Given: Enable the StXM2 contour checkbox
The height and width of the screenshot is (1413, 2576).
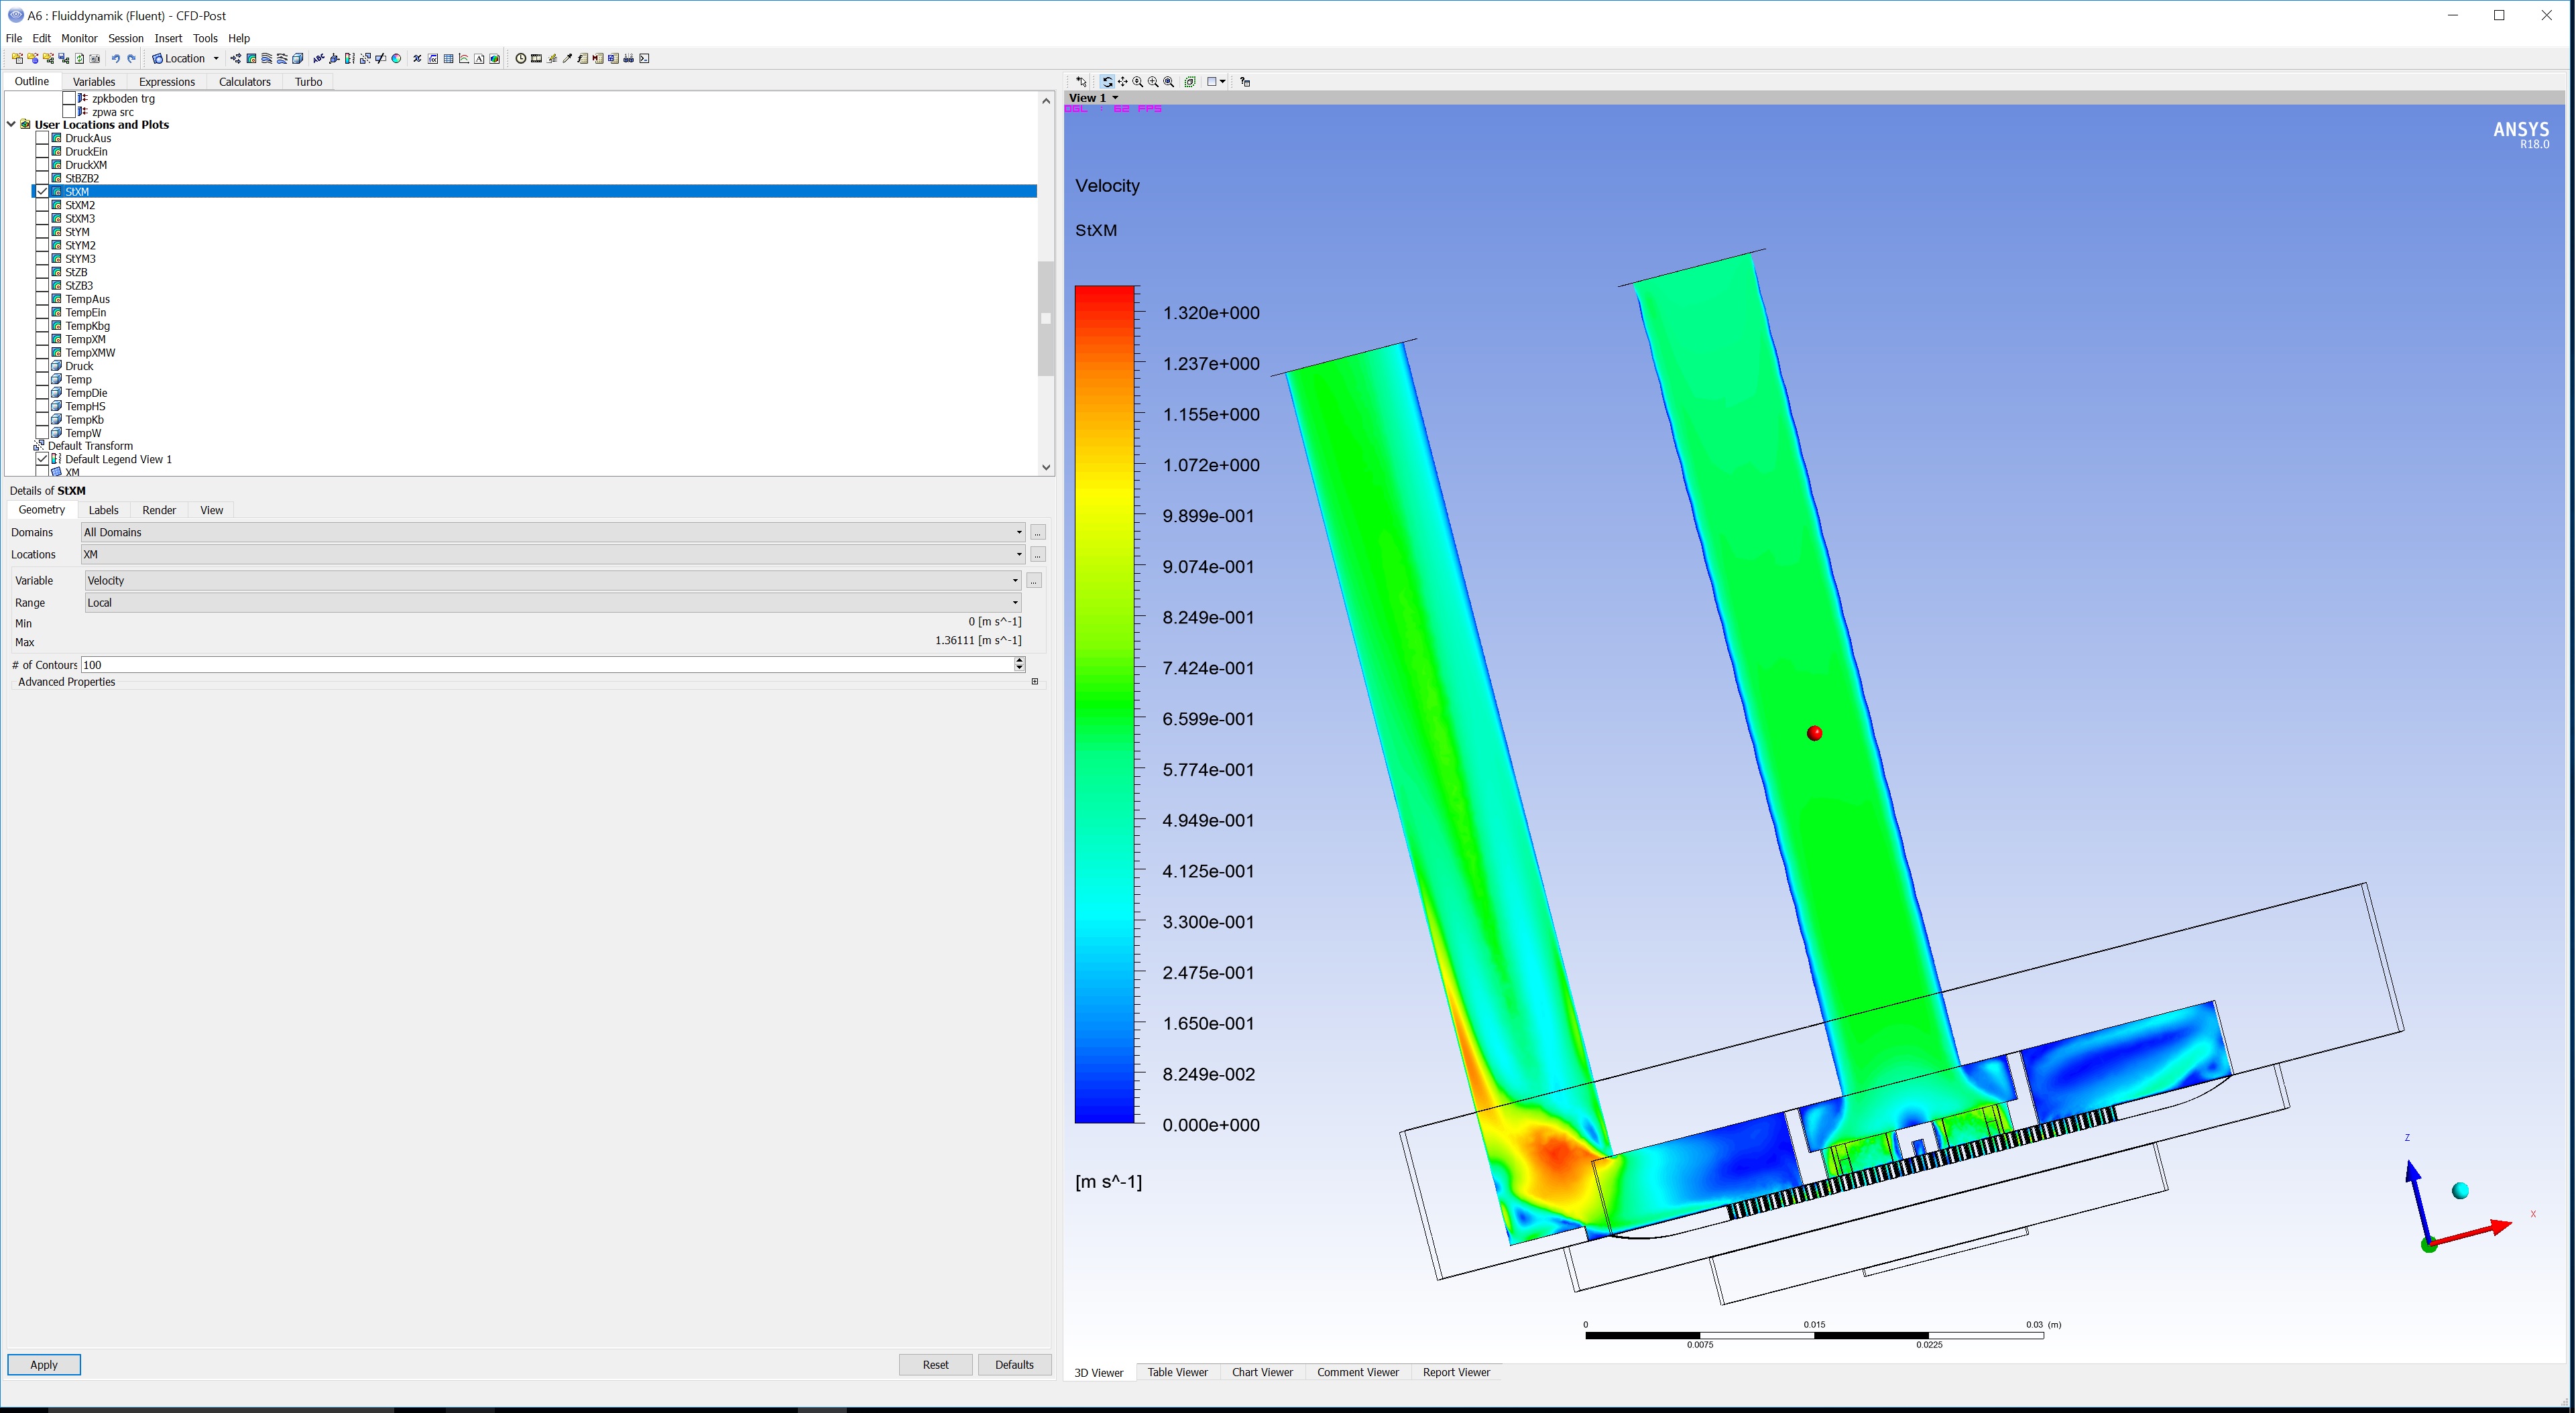Looking at the screenshot, I should (x=42, y=205).
